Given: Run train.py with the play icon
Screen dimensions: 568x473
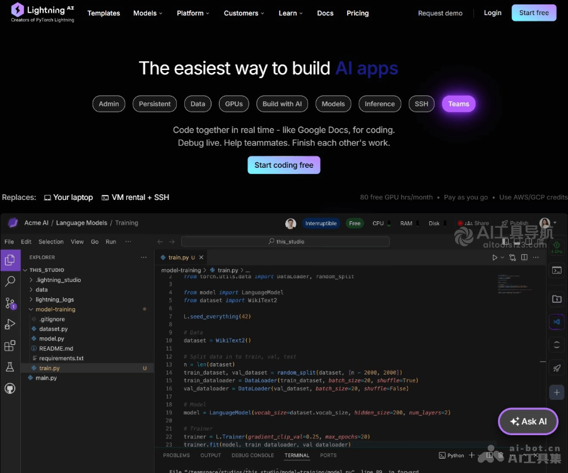Looking at the screenshot, I should (494, 257).
